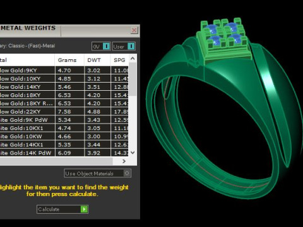The image size is (303, 227).
Task: Select the White Gold:10KX1 row
Action: [x=64, y=128]
